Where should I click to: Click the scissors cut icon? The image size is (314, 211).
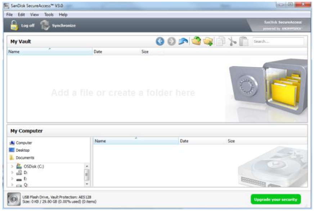[x=232, y=41]
